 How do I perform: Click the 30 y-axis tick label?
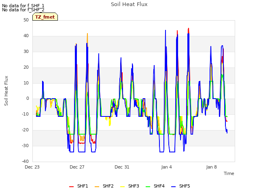pyautogui.click(x=26, y=51)
